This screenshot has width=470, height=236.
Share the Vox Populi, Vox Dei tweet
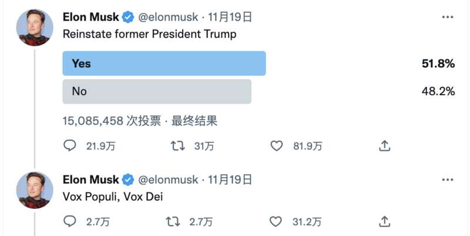385,222
